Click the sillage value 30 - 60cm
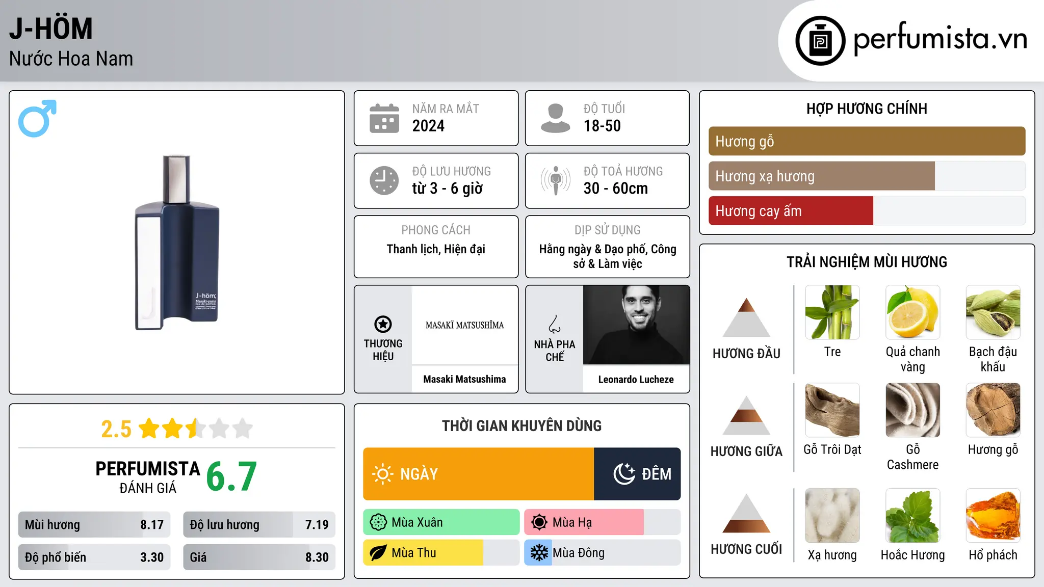 click(x=616, y=189)
